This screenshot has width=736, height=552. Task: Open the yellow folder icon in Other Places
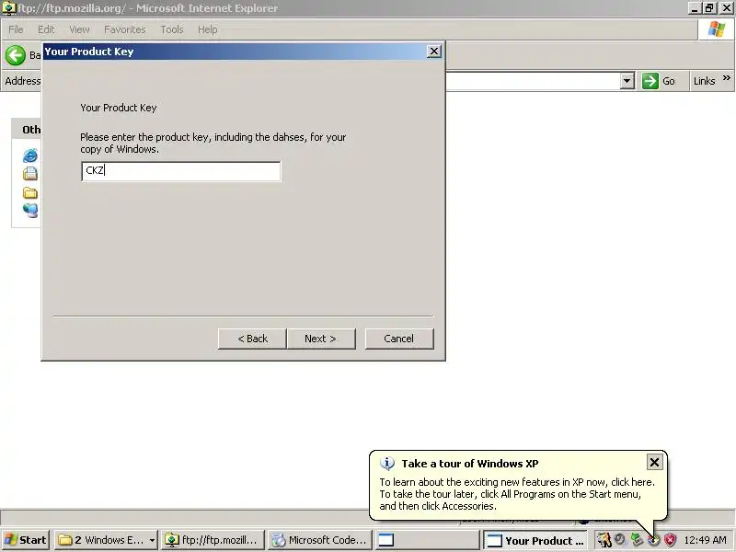pyautogui.click(x=30, y=192)
